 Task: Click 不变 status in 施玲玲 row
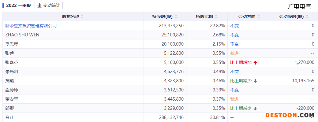coord(234,90)
